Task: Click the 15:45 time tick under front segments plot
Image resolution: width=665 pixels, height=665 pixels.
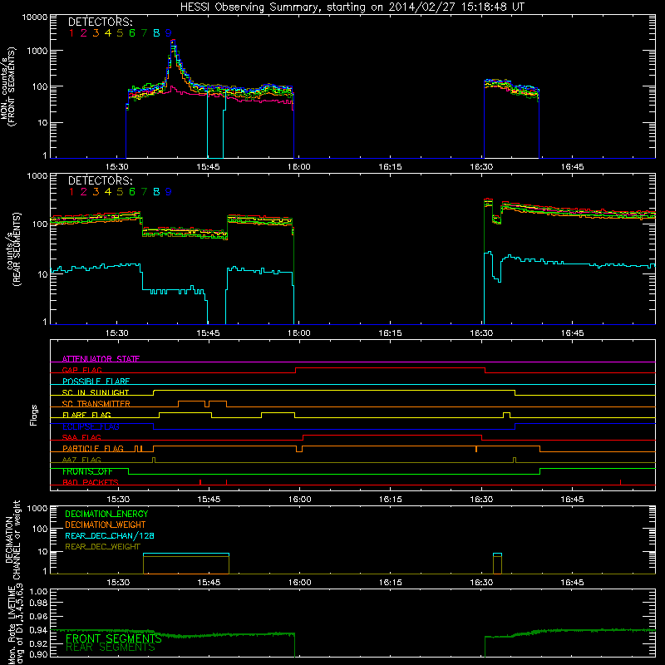Action: (209, 167)
